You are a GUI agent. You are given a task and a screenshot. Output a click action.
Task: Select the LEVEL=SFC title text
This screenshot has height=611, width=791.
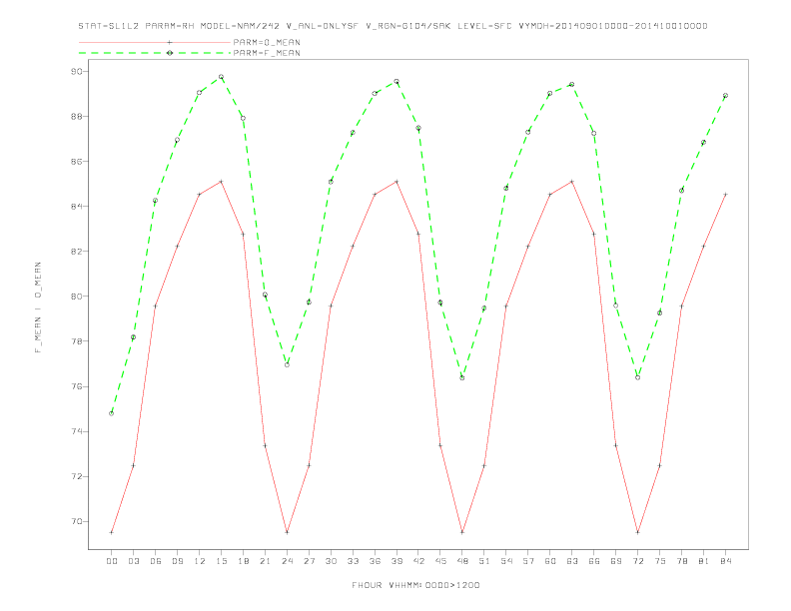click(x=484, y=26)
